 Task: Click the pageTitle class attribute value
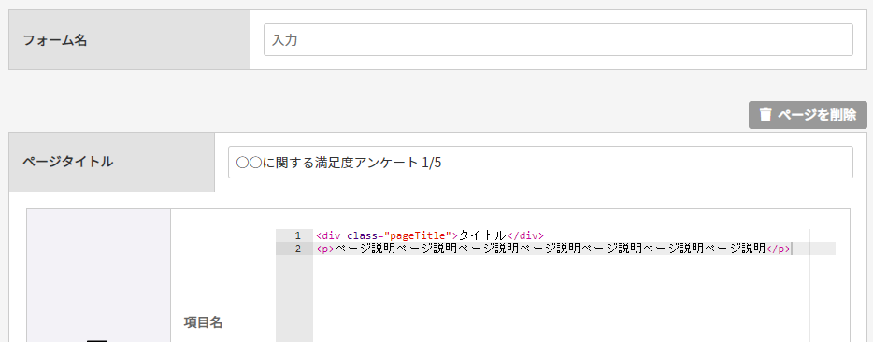pyautogui.click(x=417, y=235)
